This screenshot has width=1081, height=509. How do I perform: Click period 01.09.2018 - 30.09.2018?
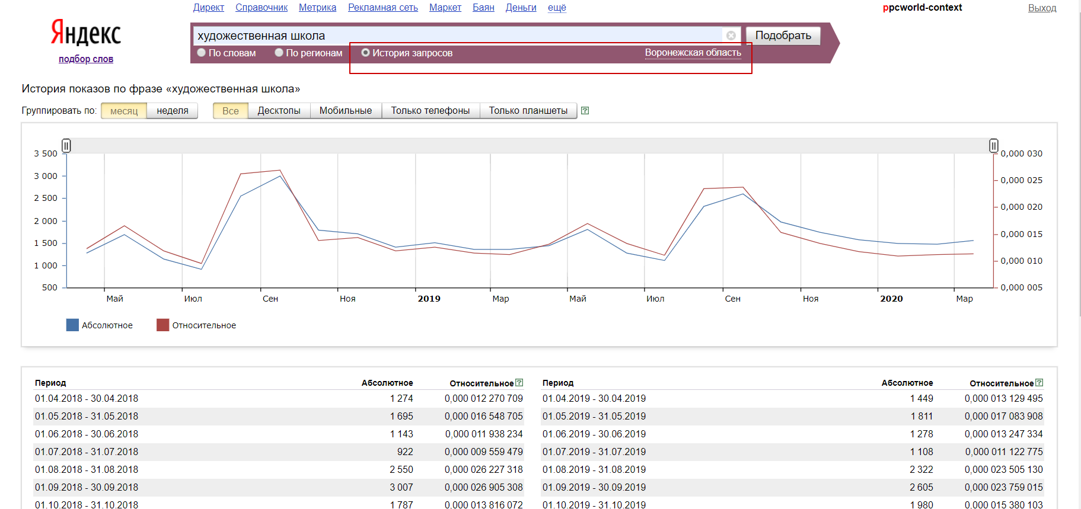coord(87,488)
